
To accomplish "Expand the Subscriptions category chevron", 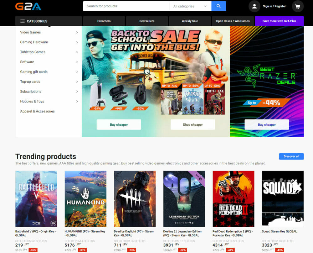I will [x=77, y=92].
